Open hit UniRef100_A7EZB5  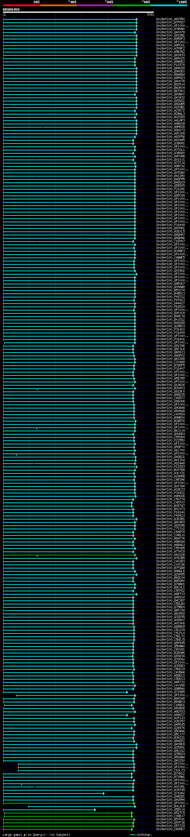coord(170,558)
